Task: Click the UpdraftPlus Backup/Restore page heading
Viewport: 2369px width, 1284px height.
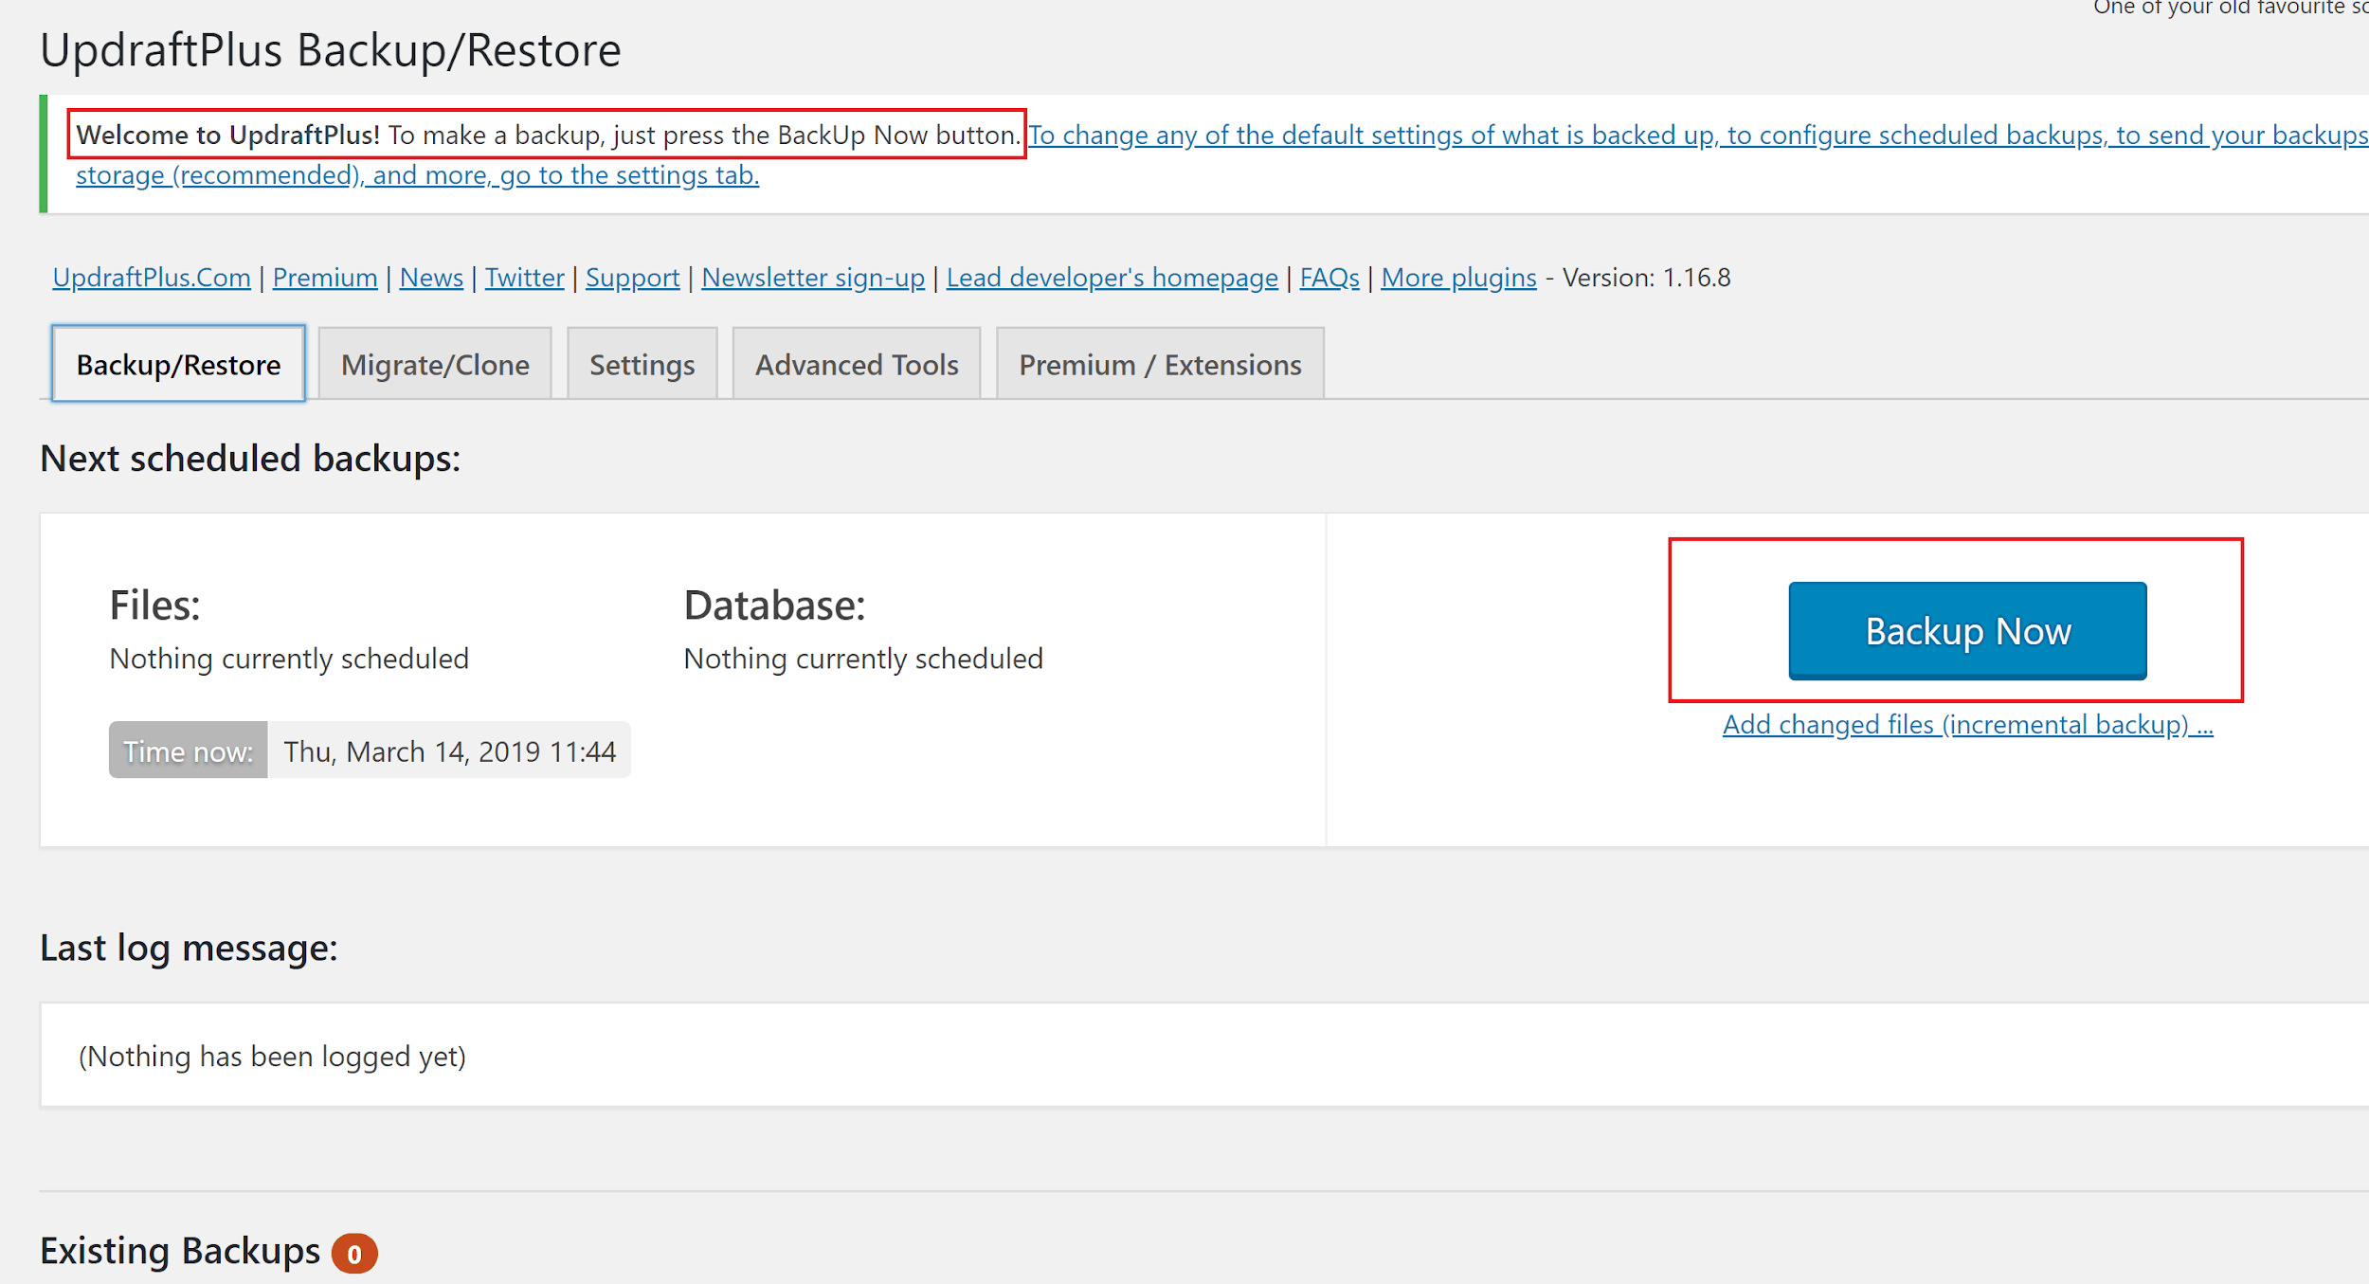Action: click(330, 50)
